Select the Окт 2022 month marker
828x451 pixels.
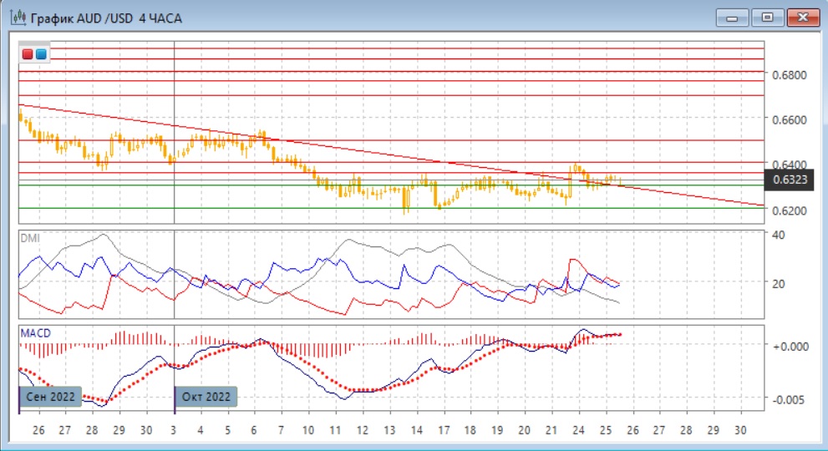click(x=206, y=397)
